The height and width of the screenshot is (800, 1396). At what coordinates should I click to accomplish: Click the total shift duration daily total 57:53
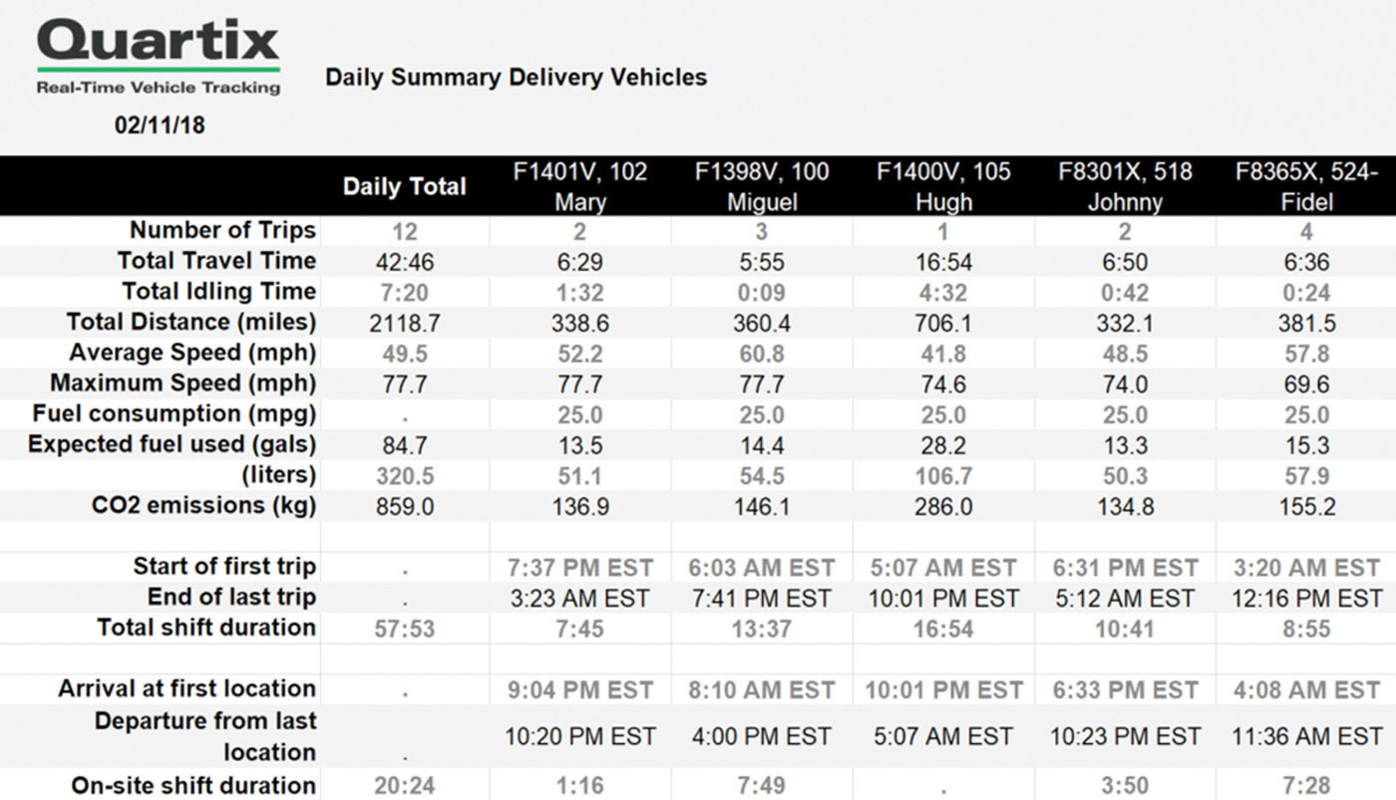404,630
